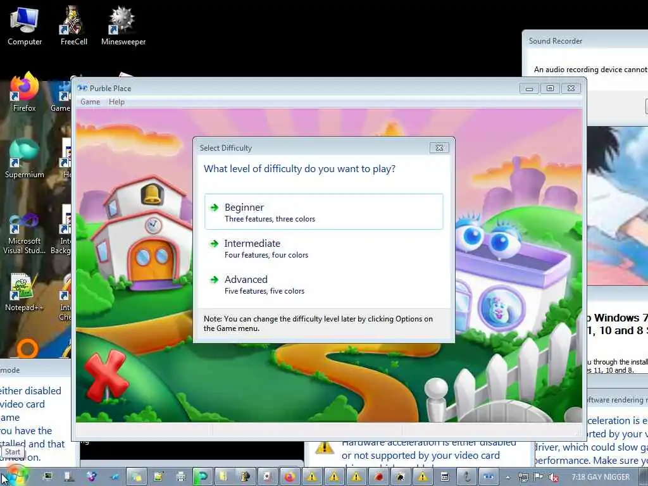Close the Select Difficulty dialog
This screenshot has height=486, width=648.
439,147
